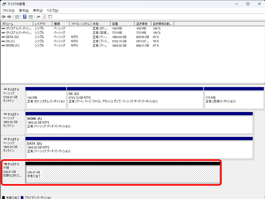
Task: Click the ディスク 0 disk icon
Action: [x=5, y=89]
